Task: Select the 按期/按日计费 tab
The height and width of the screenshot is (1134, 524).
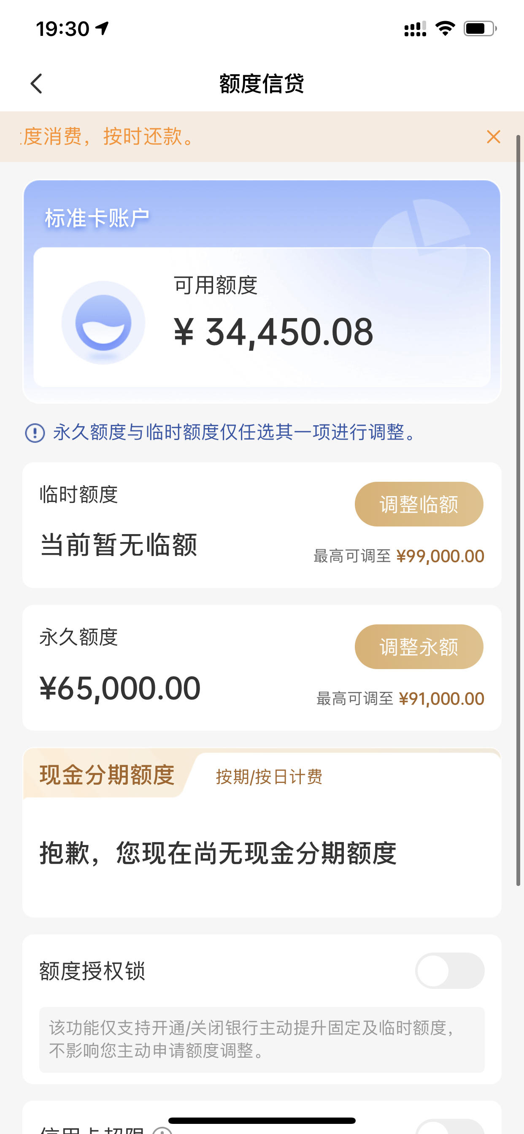Action: tap(269, 777)
